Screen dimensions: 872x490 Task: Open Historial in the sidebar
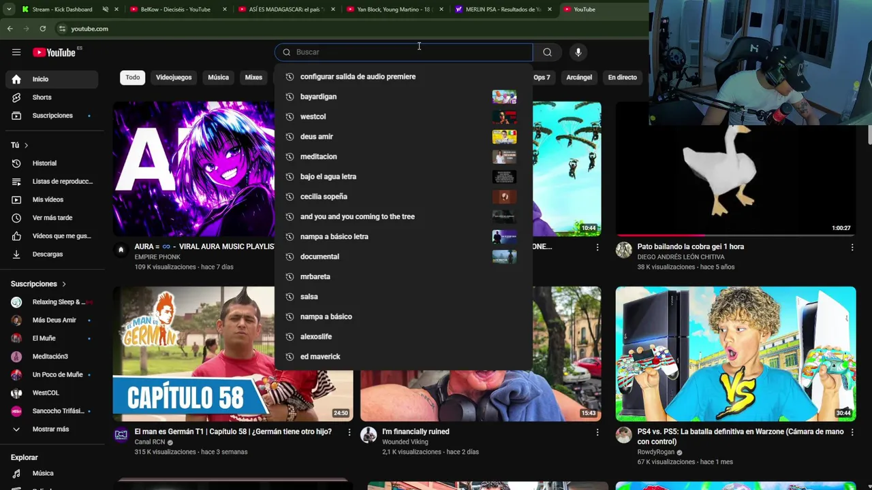(52, 163)
